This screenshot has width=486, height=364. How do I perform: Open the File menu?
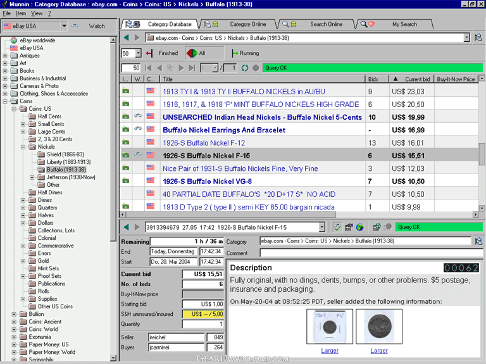[6, 13]
